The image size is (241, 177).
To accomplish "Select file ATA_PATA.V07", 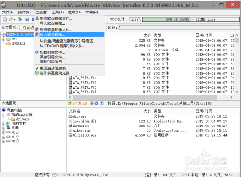I will coord(85,92).
